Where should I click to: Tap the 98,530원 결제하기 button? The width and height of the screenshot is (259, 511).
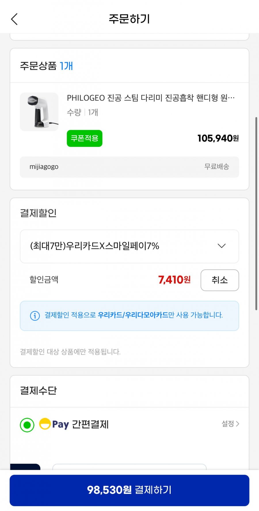point(129,490)
